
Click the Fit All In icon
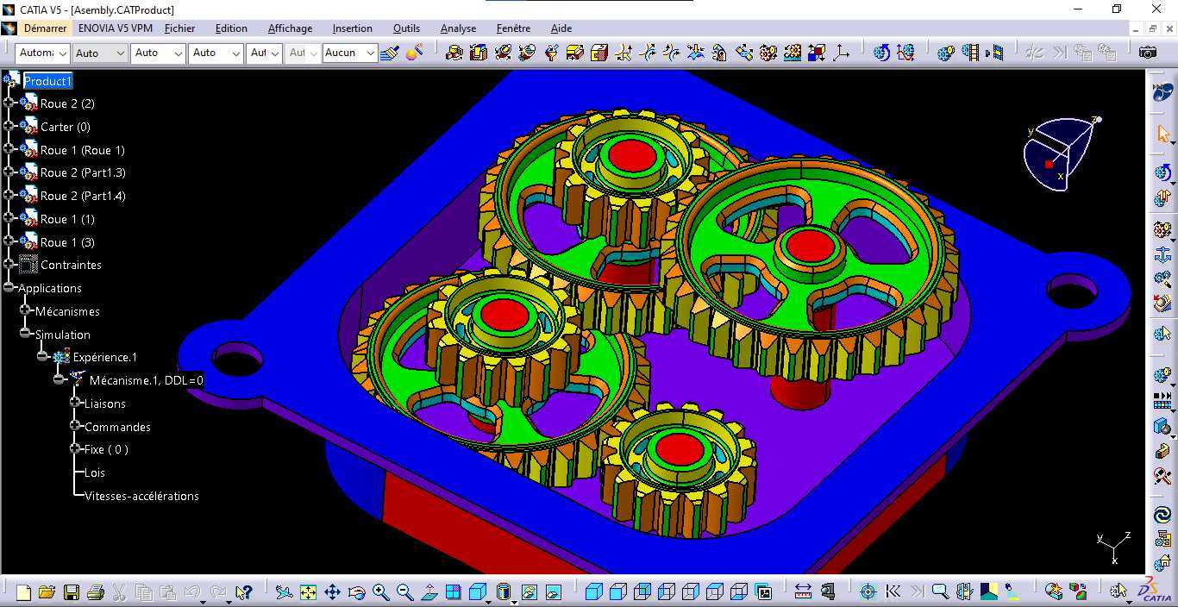pos(308,592)
